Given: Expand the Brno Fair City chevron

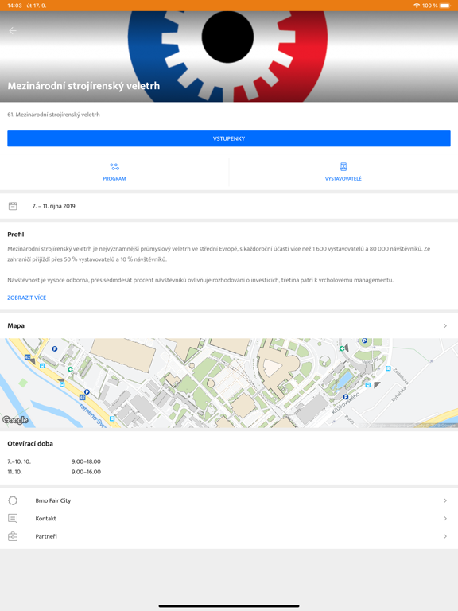Looking at the screenshot, I should (x=445, y=500).
